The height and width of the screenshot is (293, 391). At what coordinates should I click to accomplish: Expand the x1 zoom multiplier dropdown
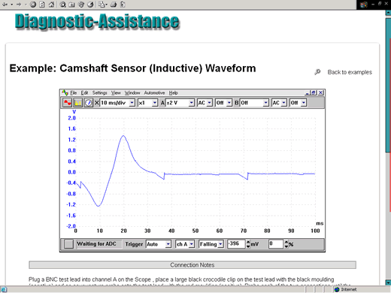click(x=155, y=103)
